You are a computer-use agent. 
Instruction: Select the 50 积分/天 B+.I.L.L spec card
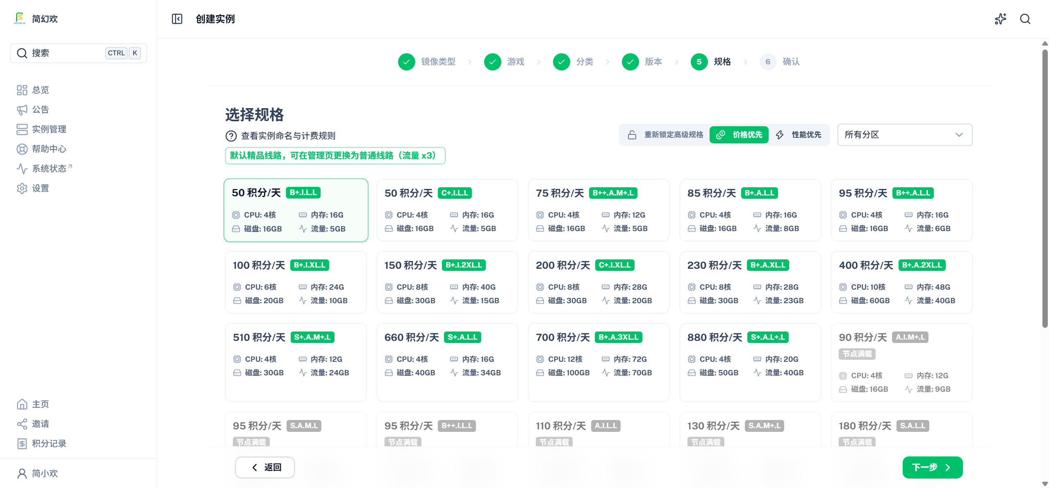(296, 210)
